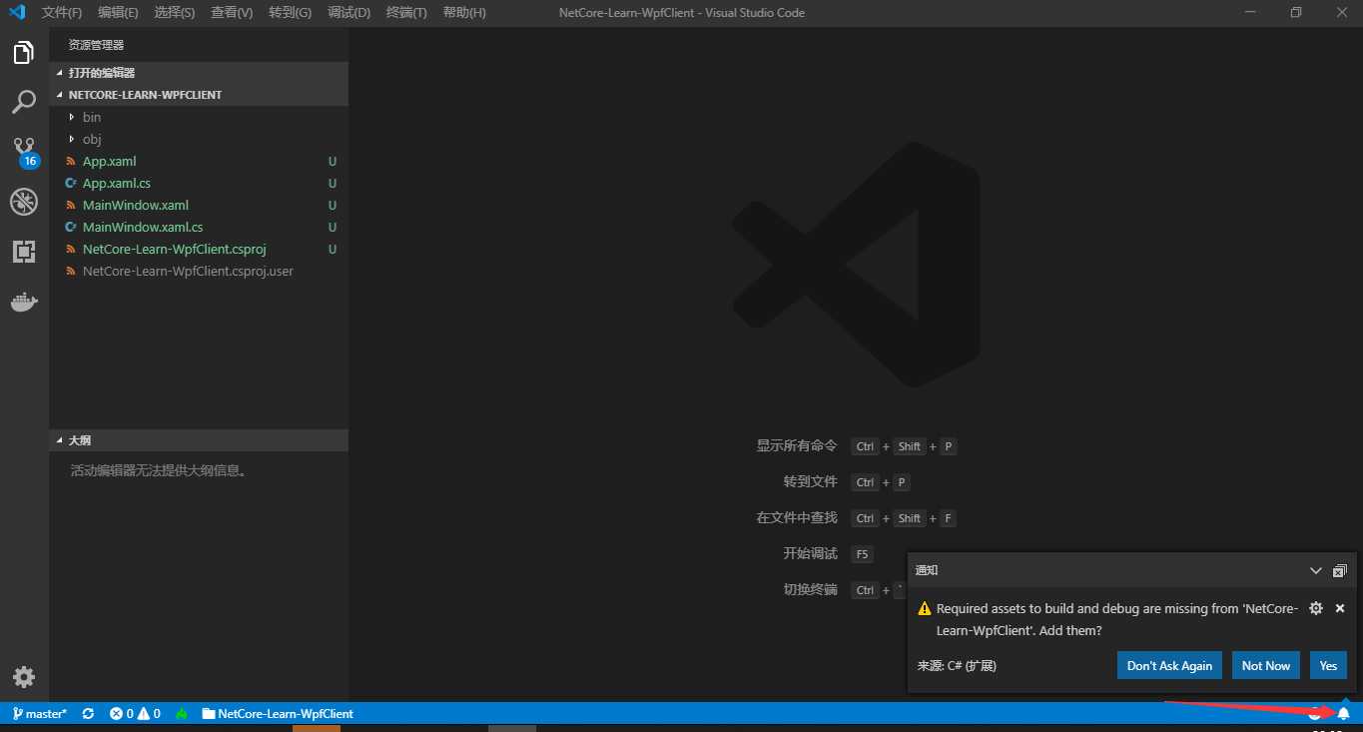Open the 文件(F) menu
1363x732 pixels.
point(62,13)
